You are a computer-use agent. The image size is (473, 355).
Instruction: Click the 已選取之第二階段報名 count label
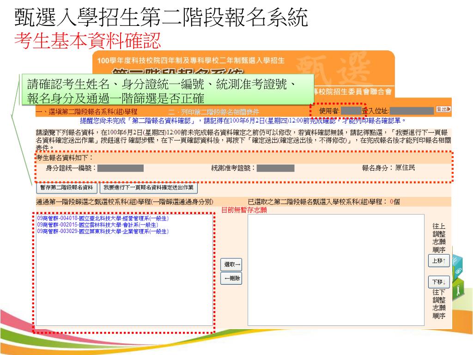[x=324, y=202]
